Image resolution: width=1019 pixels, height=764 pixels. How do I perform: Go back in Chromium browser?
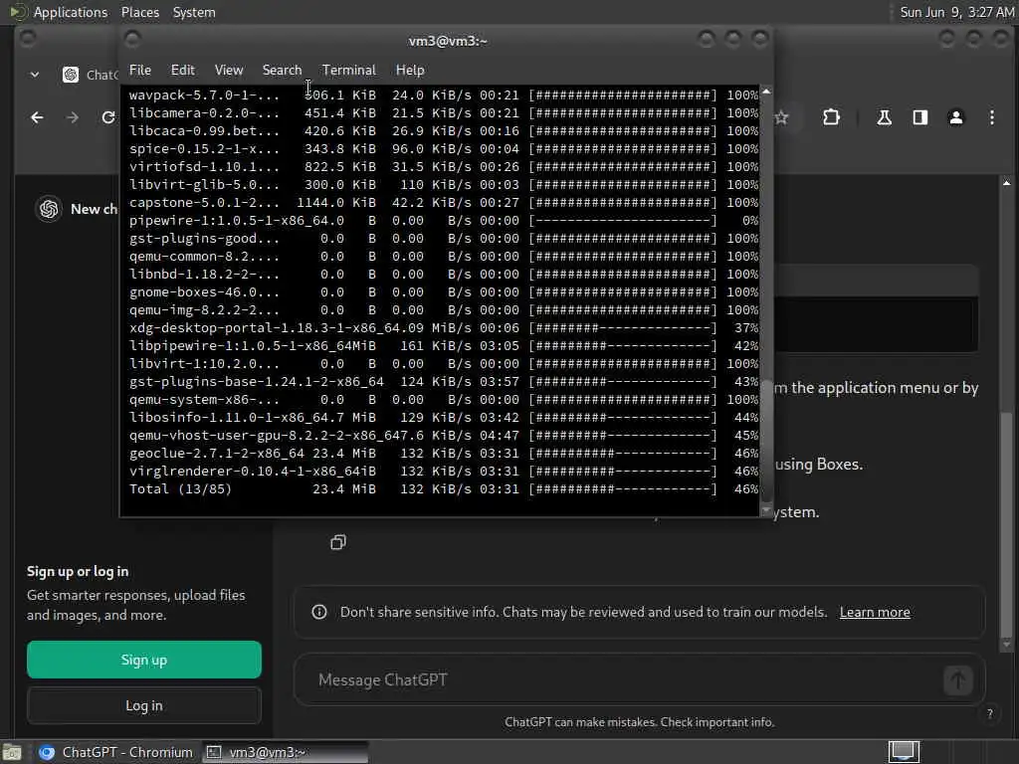(x=37, y=117)
